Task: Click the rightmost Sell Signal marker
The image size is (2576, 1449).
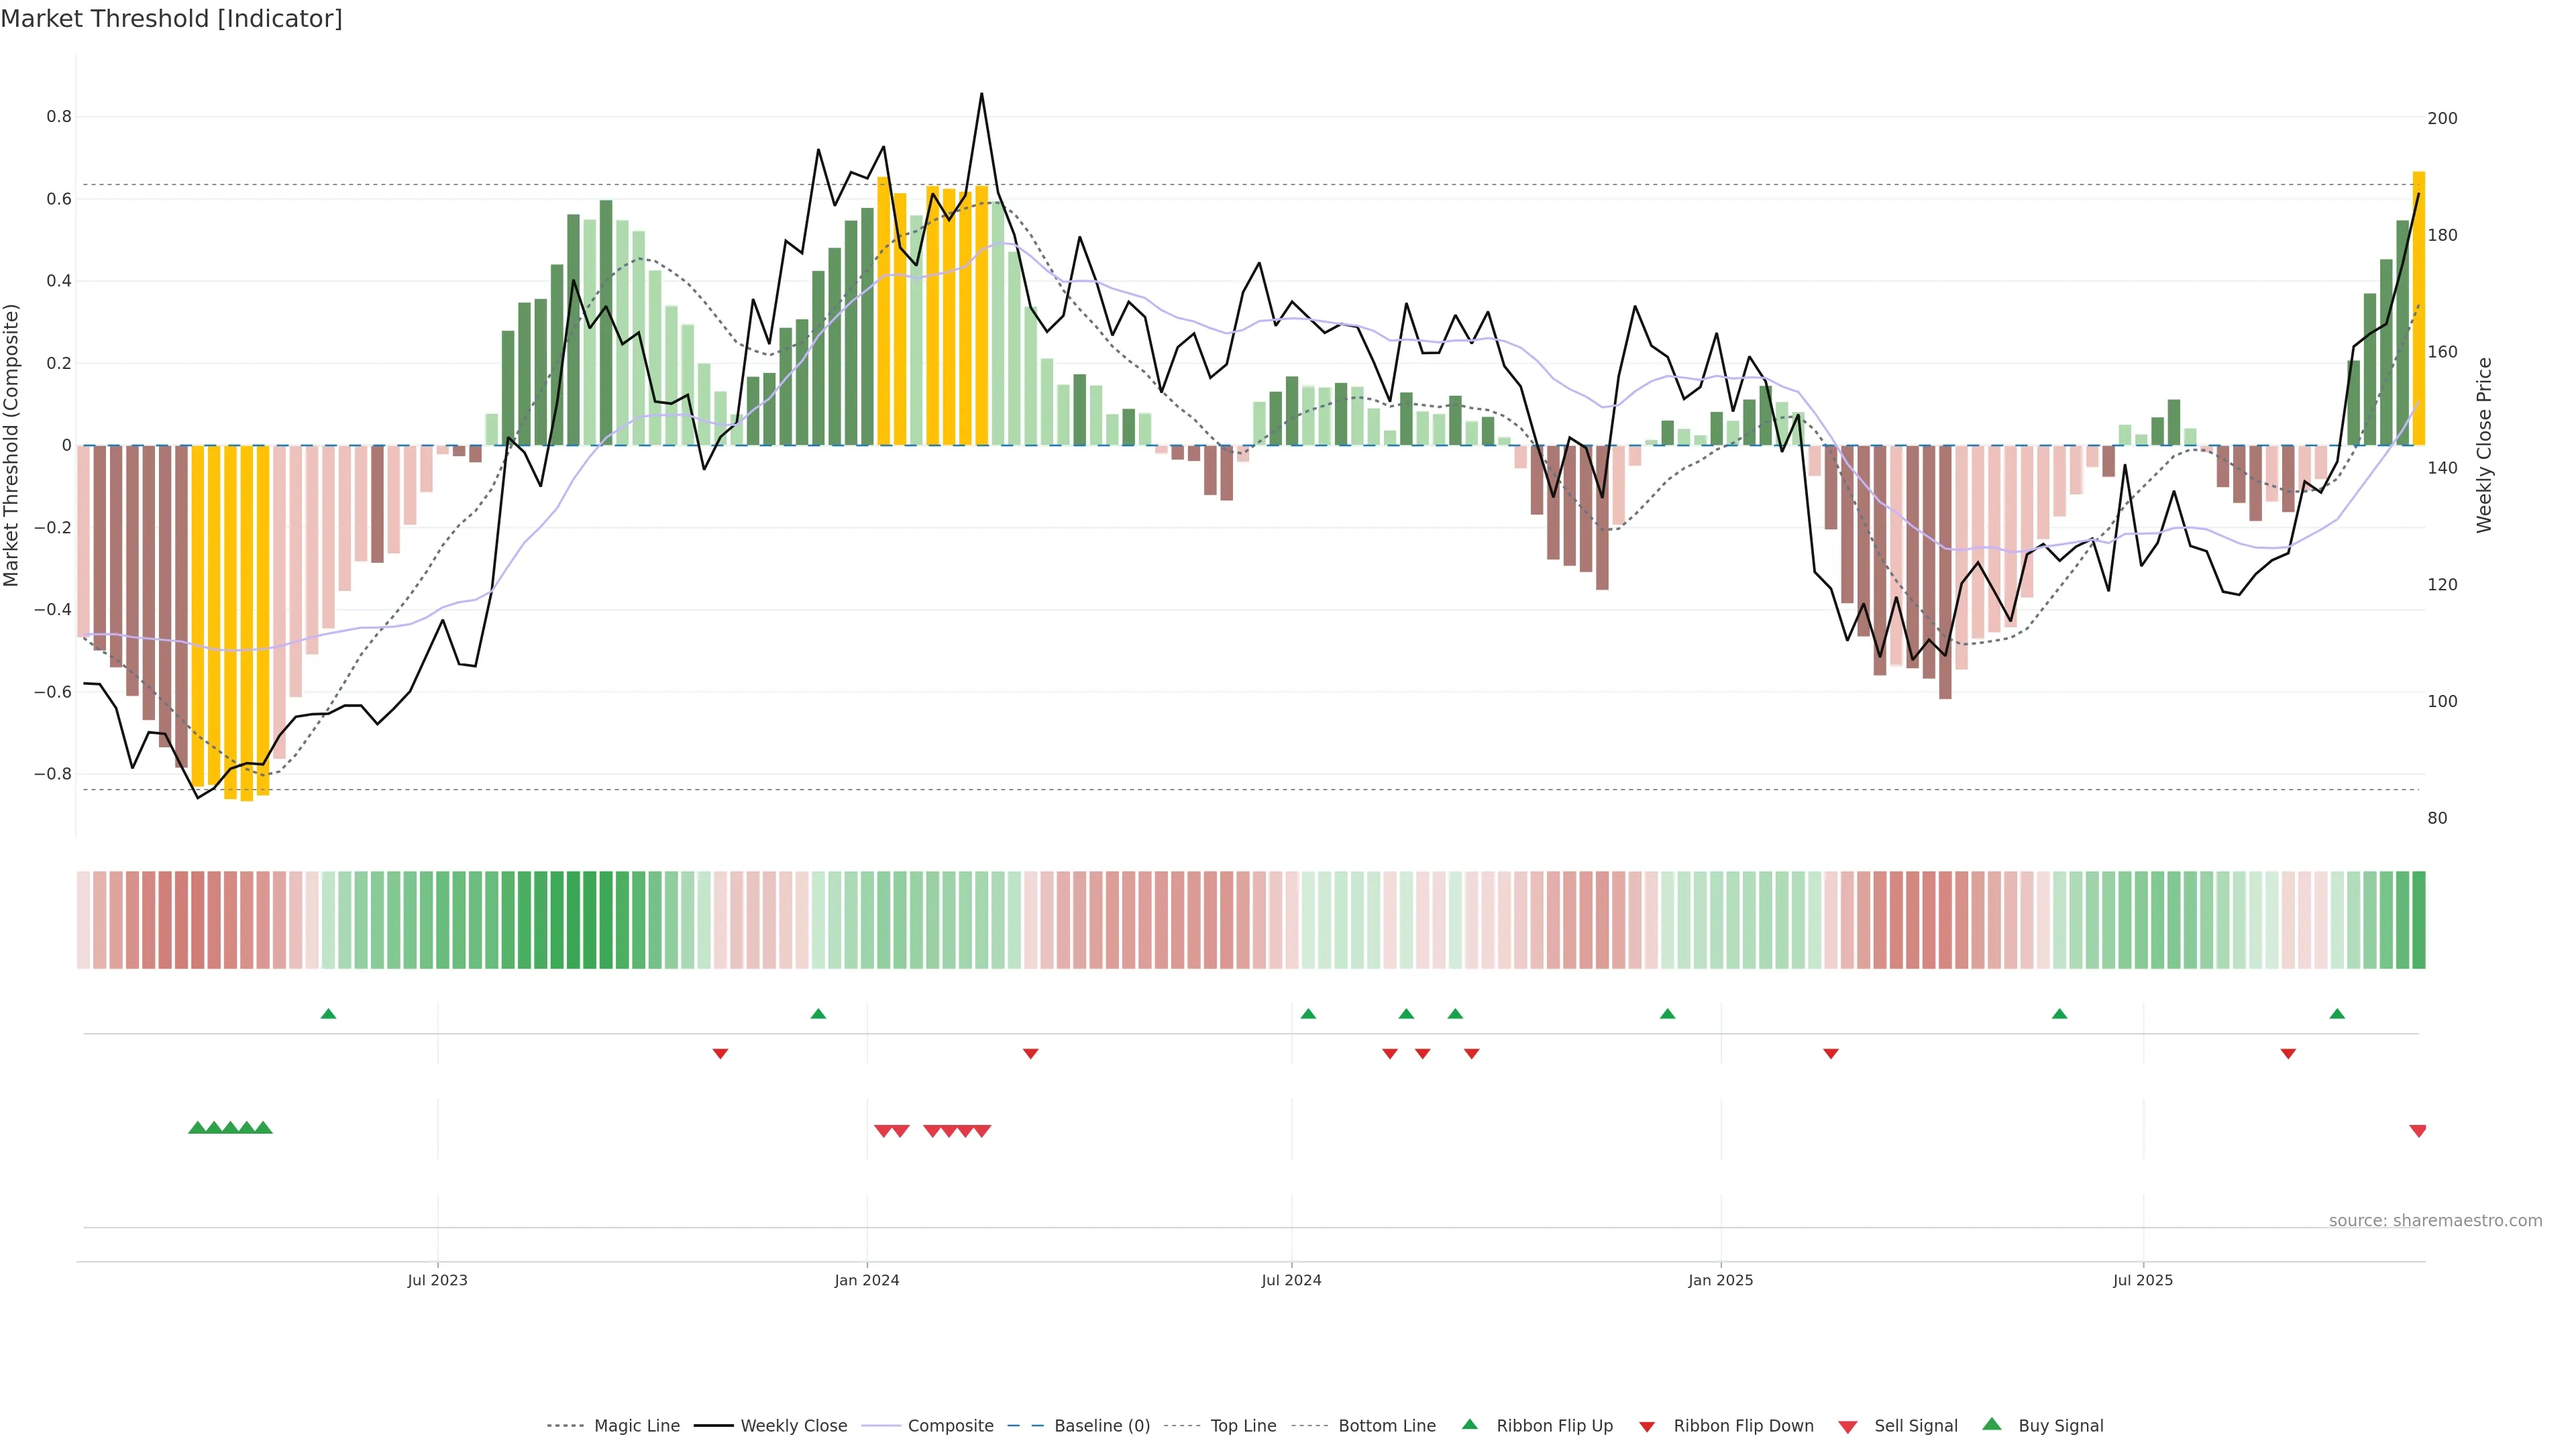Action: click(x=2418, y=1131)
